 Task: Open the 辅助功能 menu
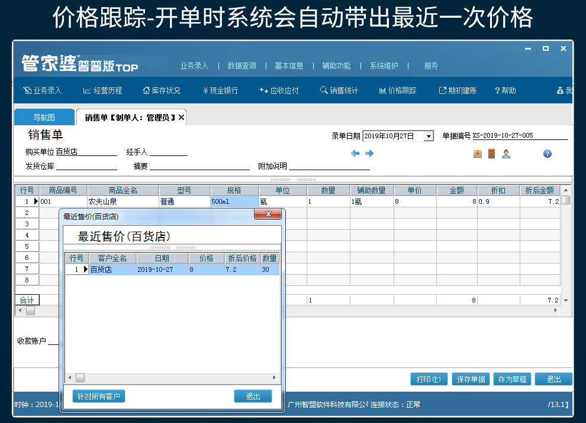pos(336,66)
